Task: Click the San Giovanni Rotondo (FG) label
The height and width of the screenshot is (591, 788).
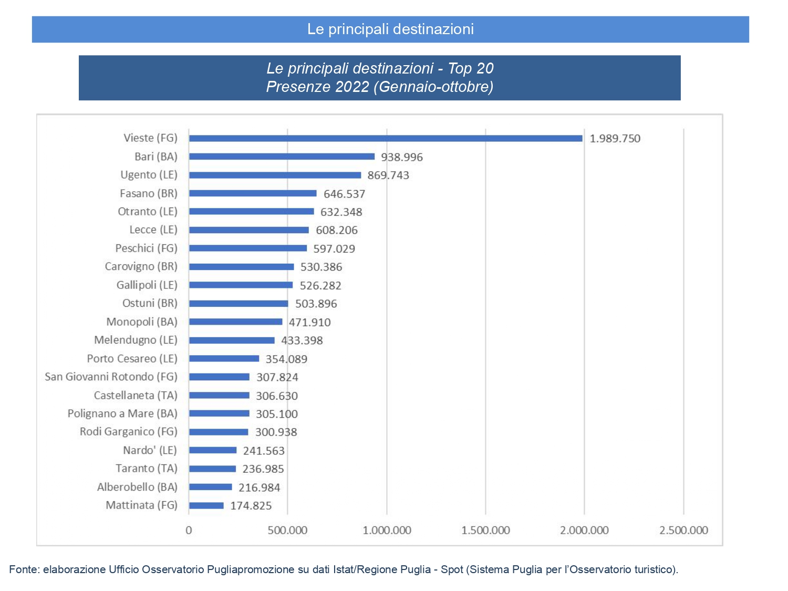Action: coord(111,377)
